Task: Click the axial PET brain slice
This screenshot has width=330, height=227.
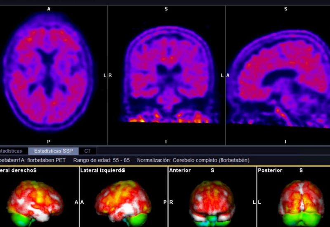Action: (x=49, y=74)
